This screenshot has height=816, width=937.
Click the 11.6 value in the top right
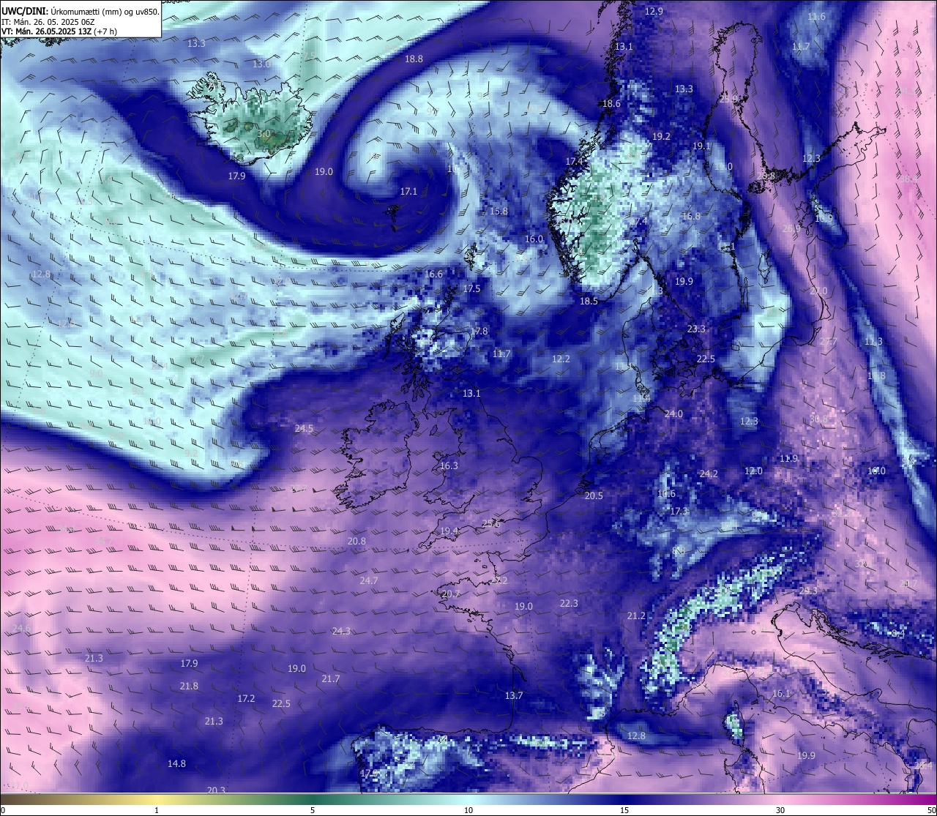tap(816, 17)
